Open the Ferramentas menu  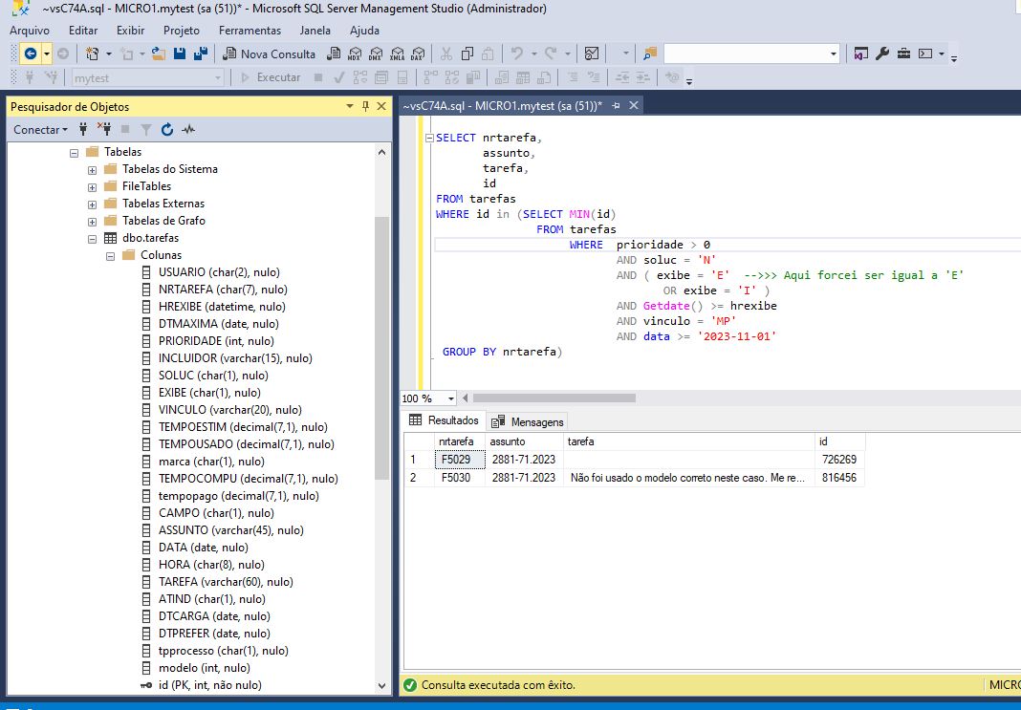[250, 31]
